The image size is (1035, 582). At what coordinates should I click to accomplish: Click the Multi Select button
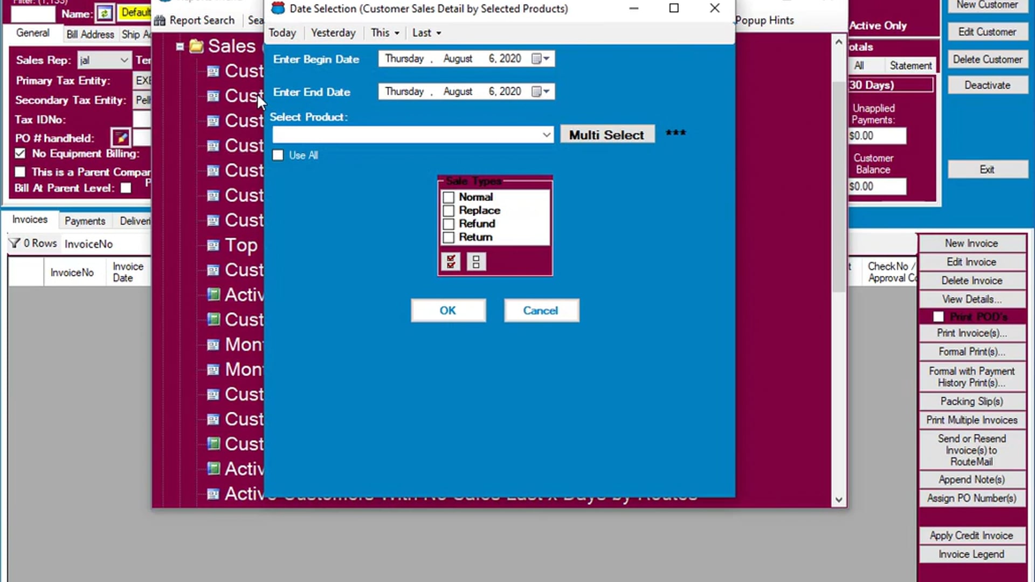(607, 135)
